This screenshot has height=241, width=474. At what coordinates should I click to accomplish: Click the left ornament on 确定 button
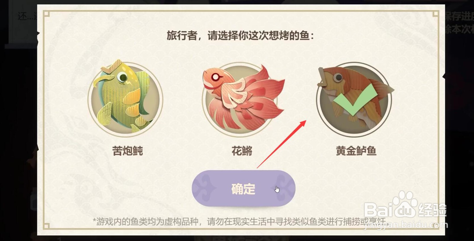[205, 188]
